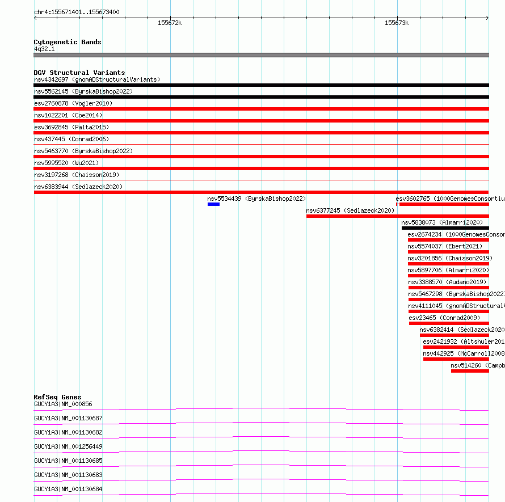Click the esv3602765 1000GenomesConsortium label
Viewport: 505px width, 502px height.
pos(451,199)
